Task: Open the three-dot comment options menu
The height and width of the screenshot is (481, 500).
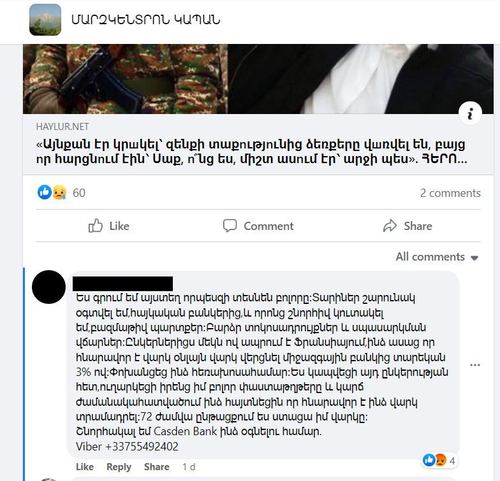Action: click(474, 365)
